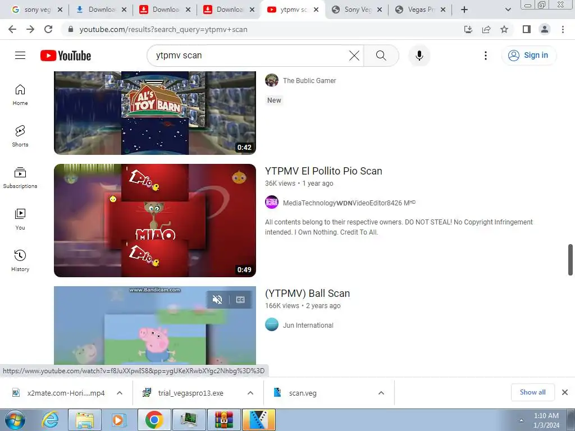The image size is (575, 431).
Task: Open the taskbar clock showing 1:10 AM
Action: click(546, 420)
